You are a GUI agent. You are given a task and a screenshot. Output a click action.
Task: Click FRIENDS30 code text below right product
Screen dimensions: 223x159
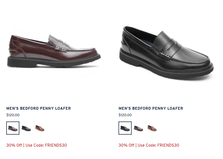coord(168,145)
